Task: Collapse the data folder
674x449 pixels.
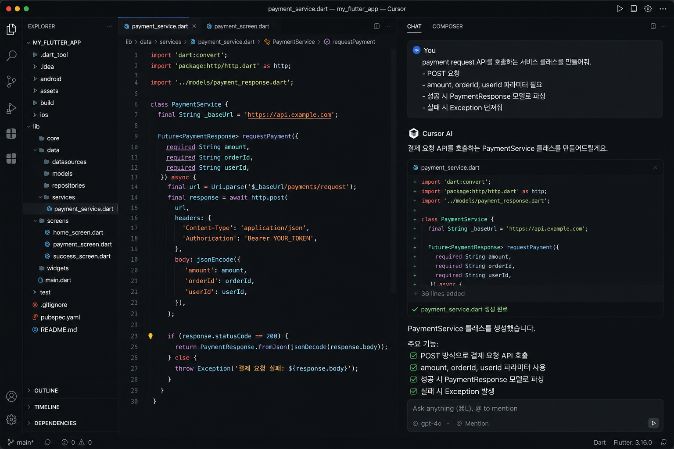Action: (35, 150)
